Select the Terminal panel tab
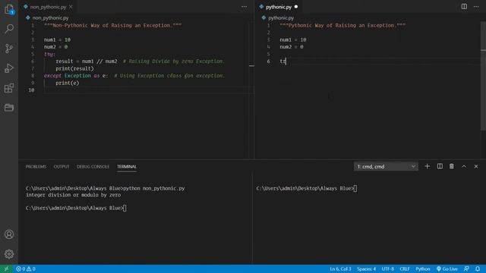486x273 pixels. (127, 167)
